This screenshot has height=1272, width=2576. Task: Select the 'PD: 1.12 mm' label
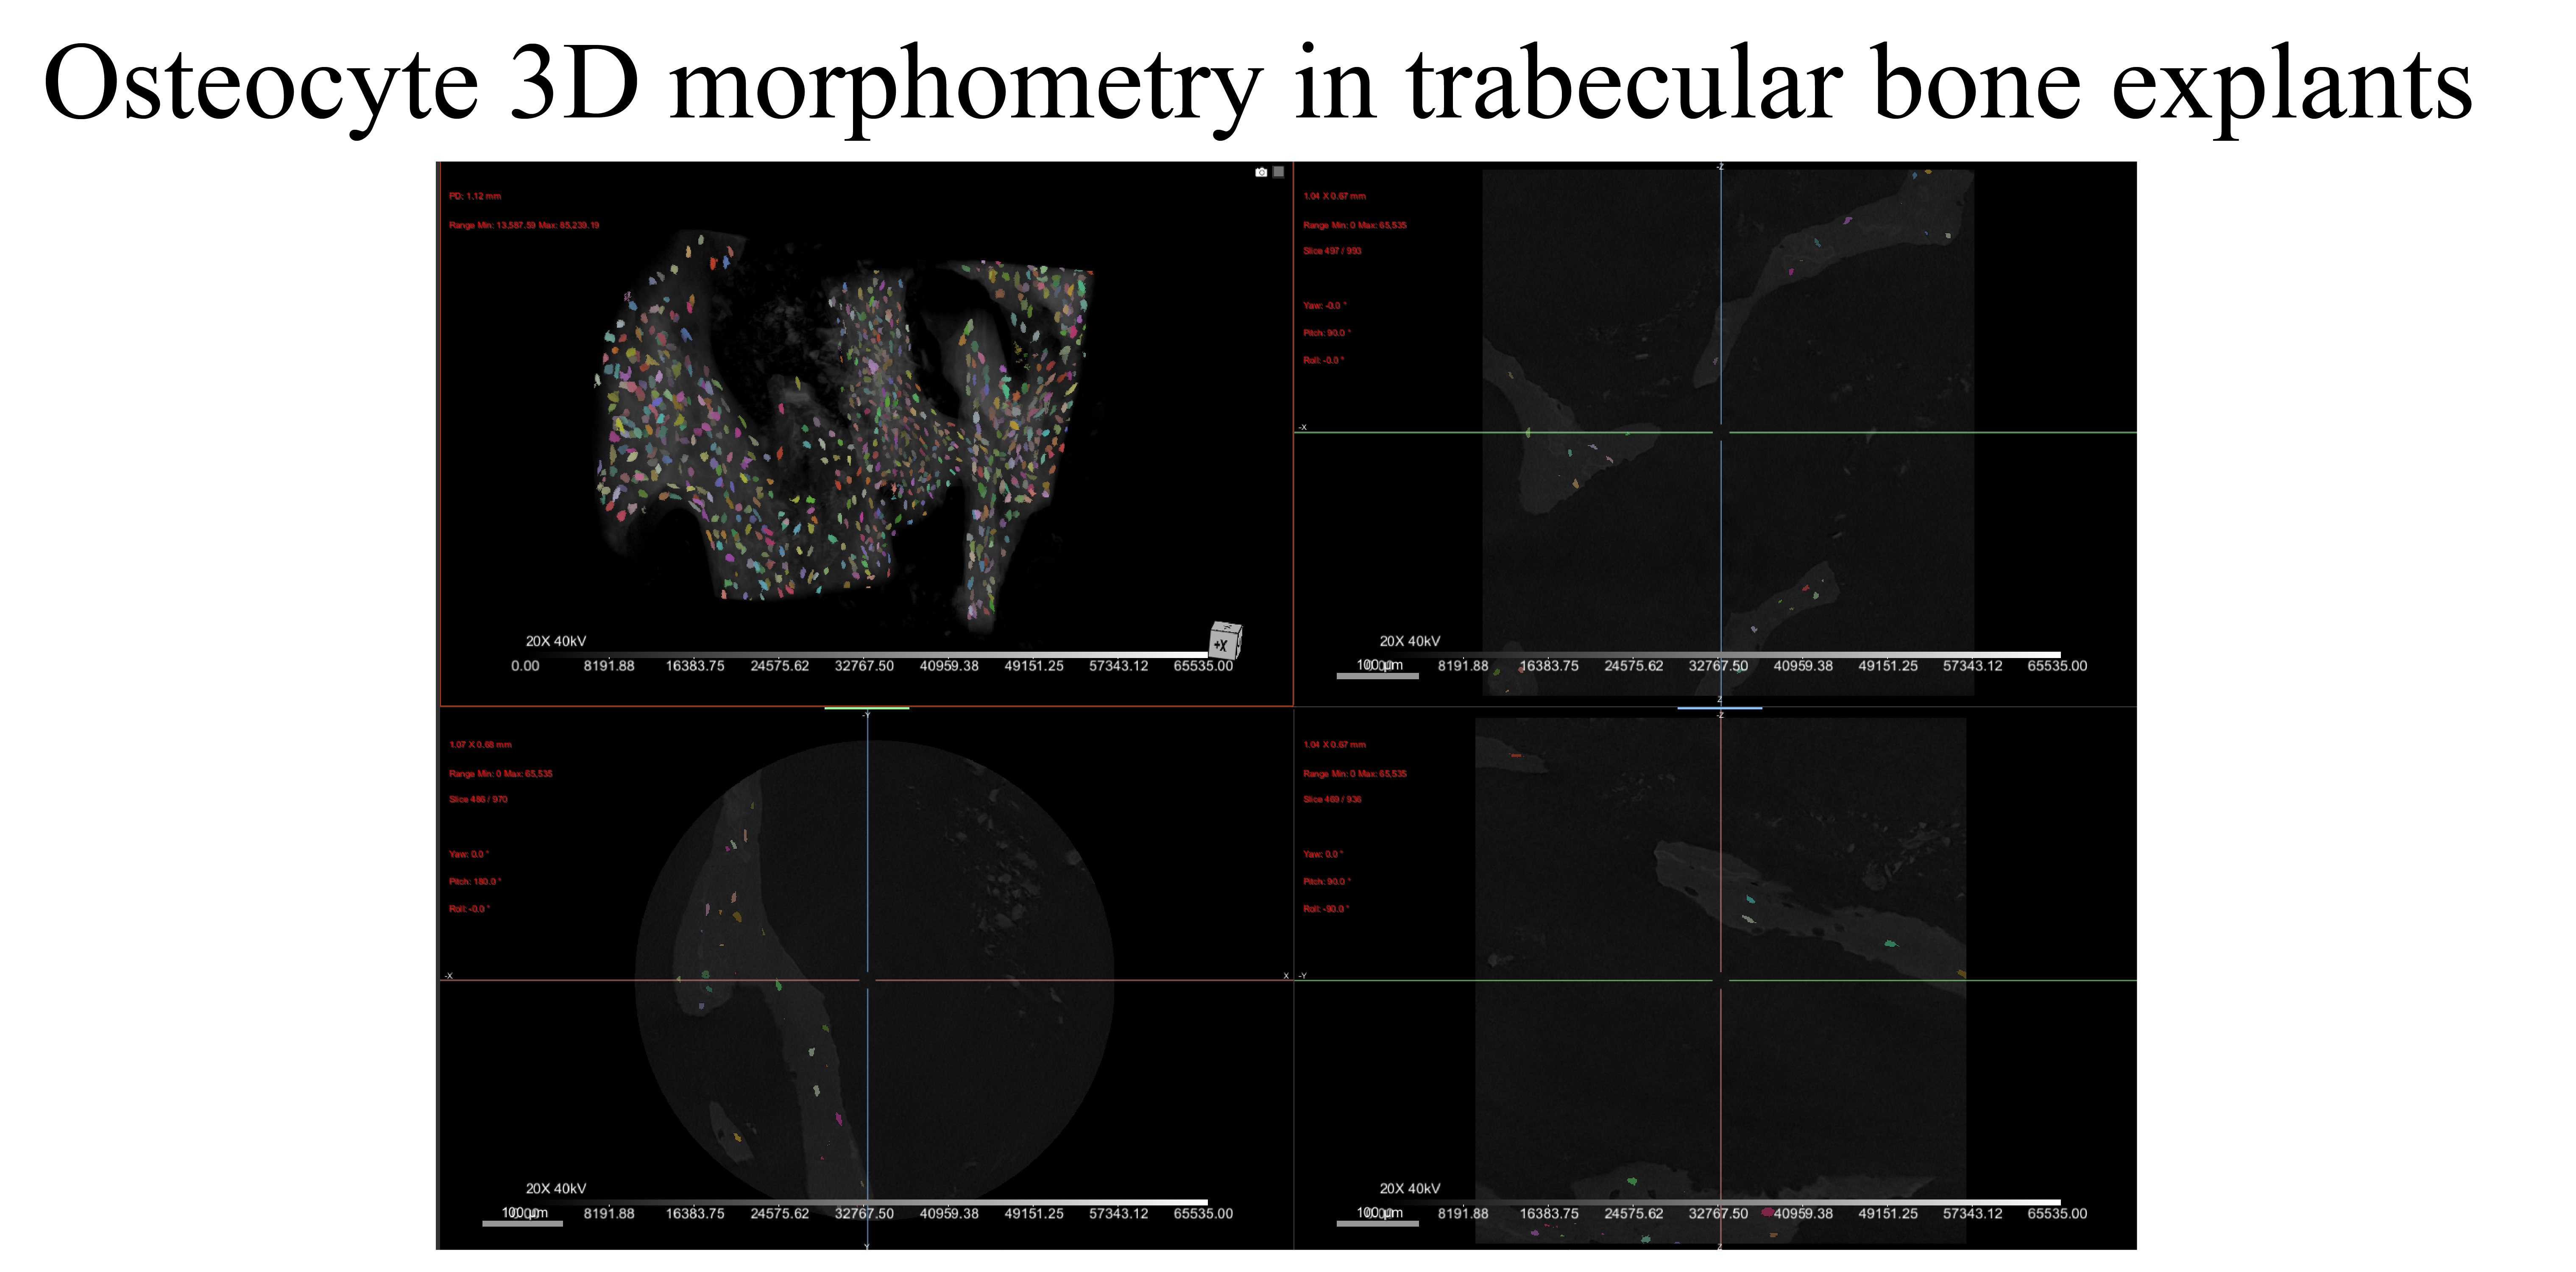(475, 196)
